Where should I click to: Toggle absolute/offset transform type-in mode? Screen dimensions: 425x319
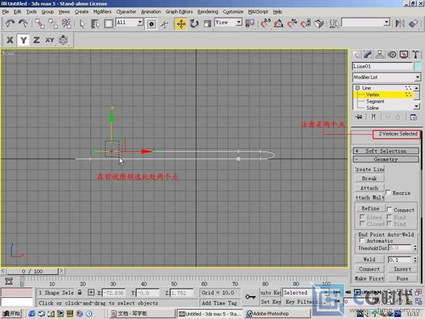click(x=91, y=293)
